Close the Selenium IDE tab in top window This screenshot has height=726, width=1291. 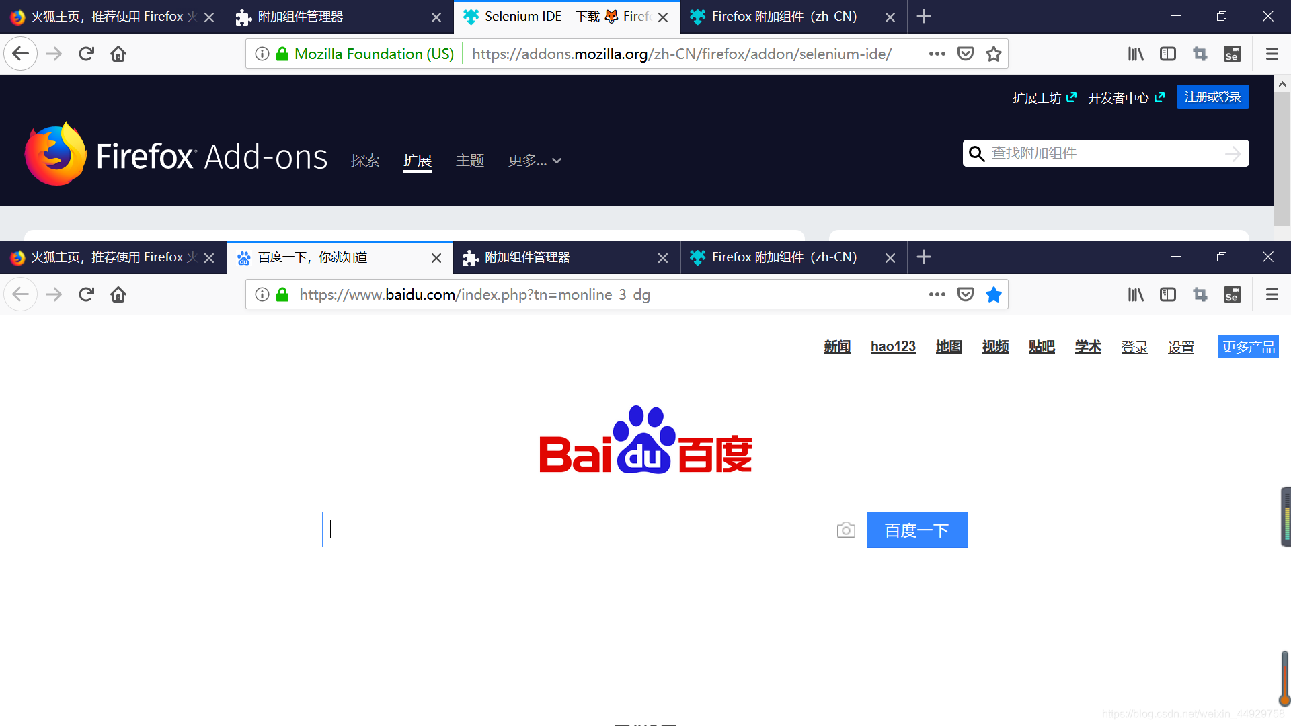coord(663,17)
